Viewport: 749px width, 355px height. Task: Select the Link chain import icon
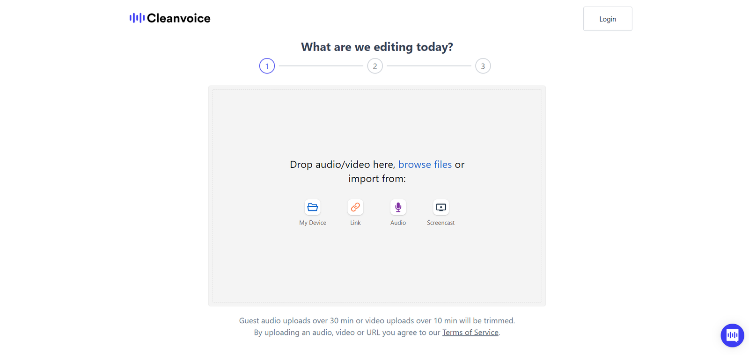(x=355, y=207)
